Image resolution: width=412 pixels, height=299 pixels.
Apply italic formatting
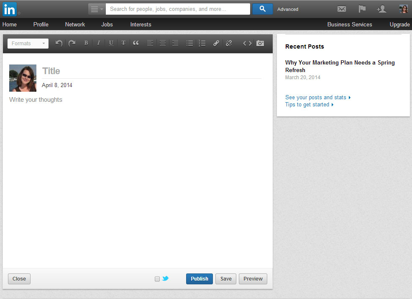coord(98,43)
